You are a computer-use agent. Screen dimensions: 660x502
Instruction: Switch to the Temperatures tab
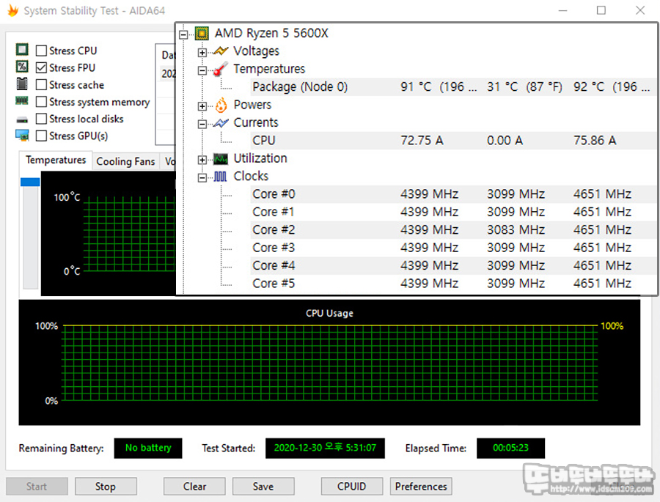click(x=56, y=160)
